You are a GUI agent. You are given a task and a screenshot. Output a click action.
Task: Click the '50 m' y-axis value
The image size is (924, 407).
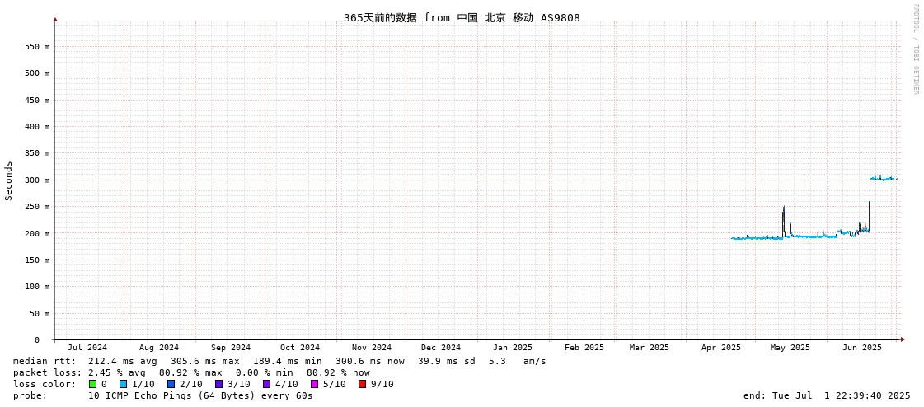point(40,313)
